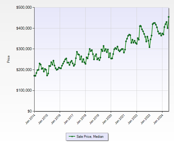Viewport: 174px width, 145px height.
Task: Click the Jan 2020 x-axis label
Action: click(x=107, y=119)
